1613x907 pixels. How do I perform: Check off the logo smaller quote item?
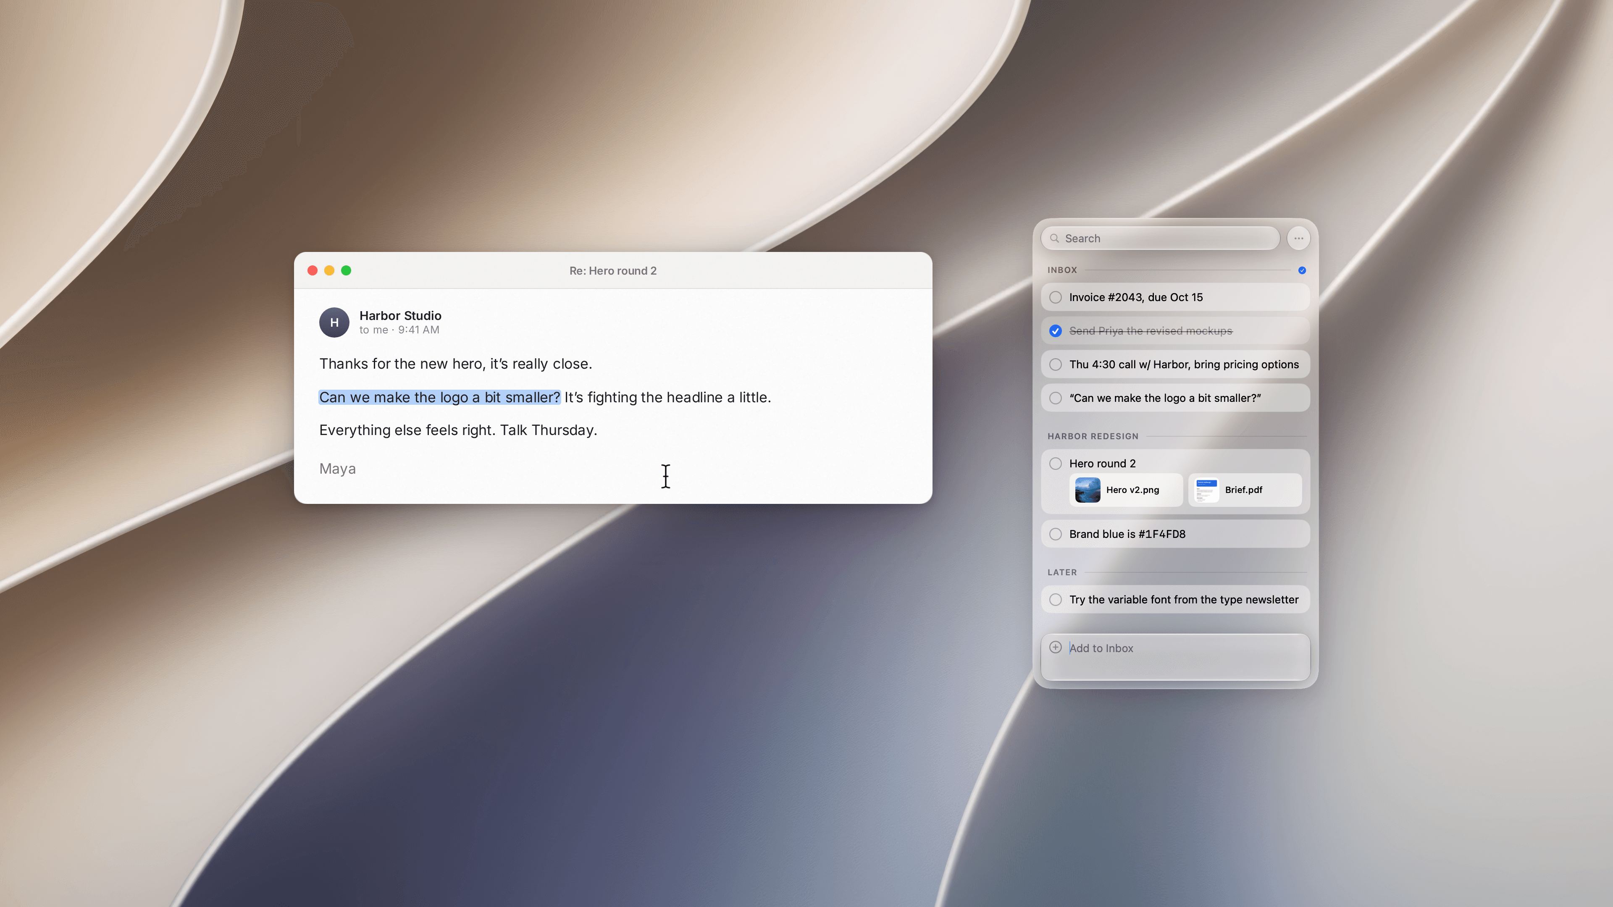(x=1056, y=398)
